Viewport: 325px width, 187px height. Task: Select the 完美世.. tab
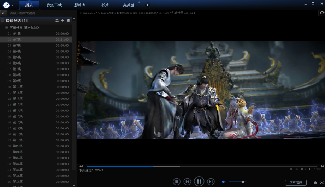point(130,5)
